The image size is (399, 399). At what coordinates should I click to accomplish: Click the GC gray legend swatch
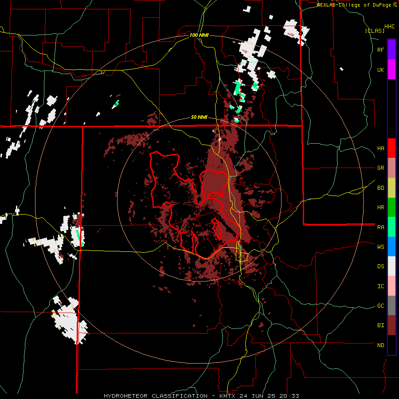click(x=391, y=305)
